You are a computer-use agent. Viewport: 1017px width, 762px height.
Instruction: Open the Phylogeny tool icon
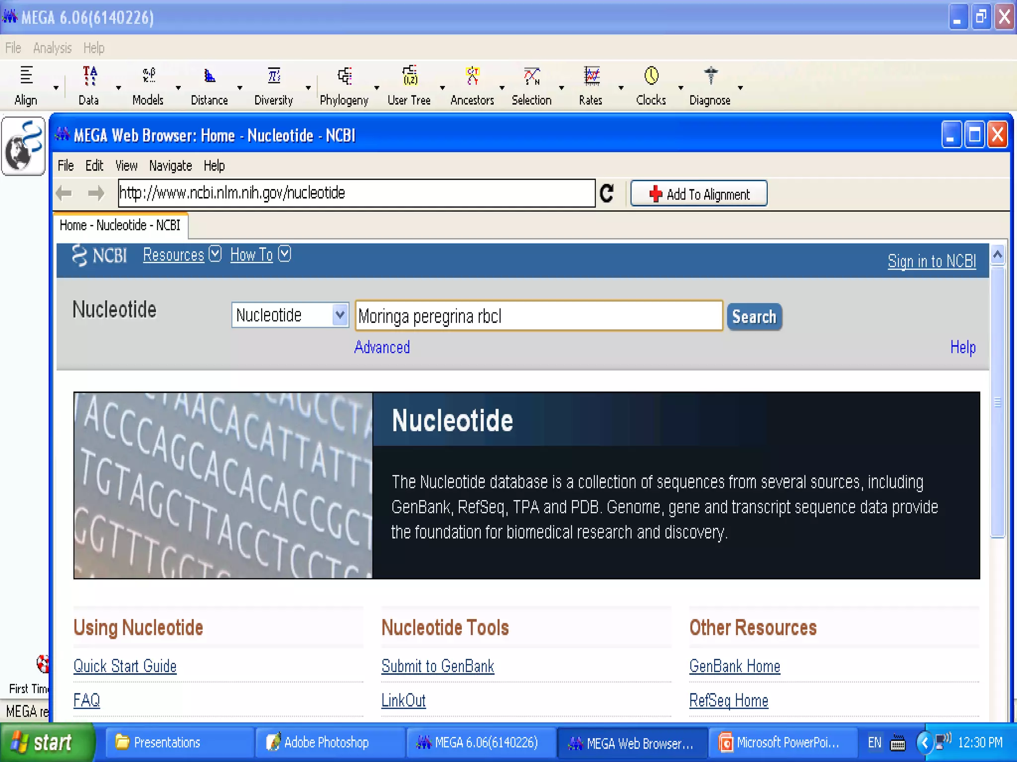(344, 85)
